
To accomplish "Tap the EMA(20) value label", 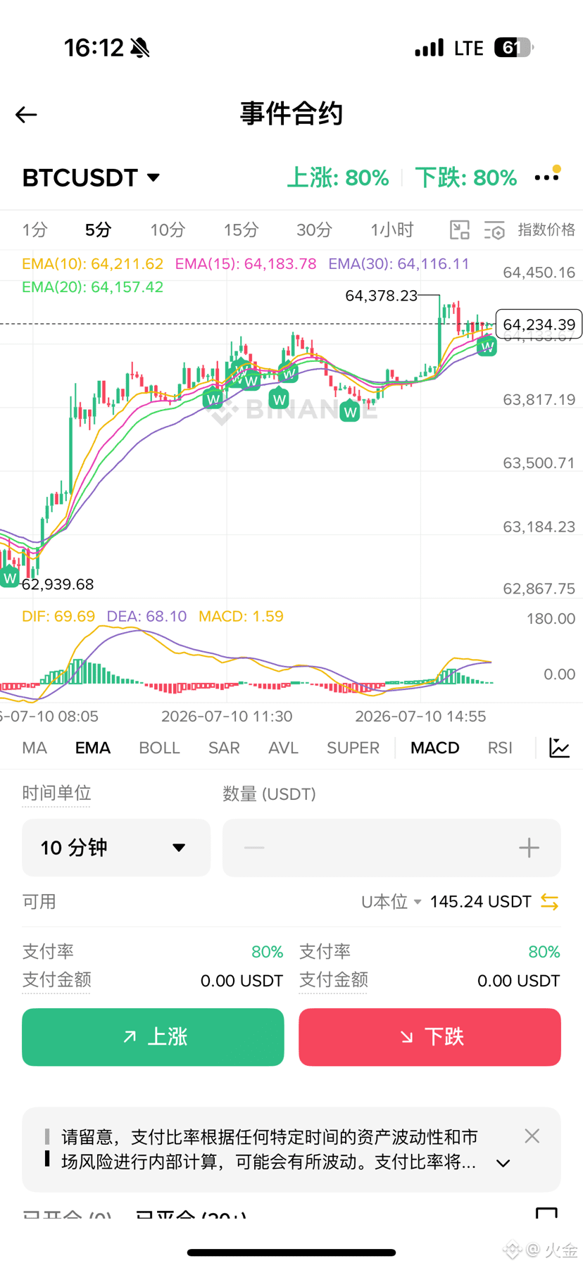I will click(x=92, y=287).
